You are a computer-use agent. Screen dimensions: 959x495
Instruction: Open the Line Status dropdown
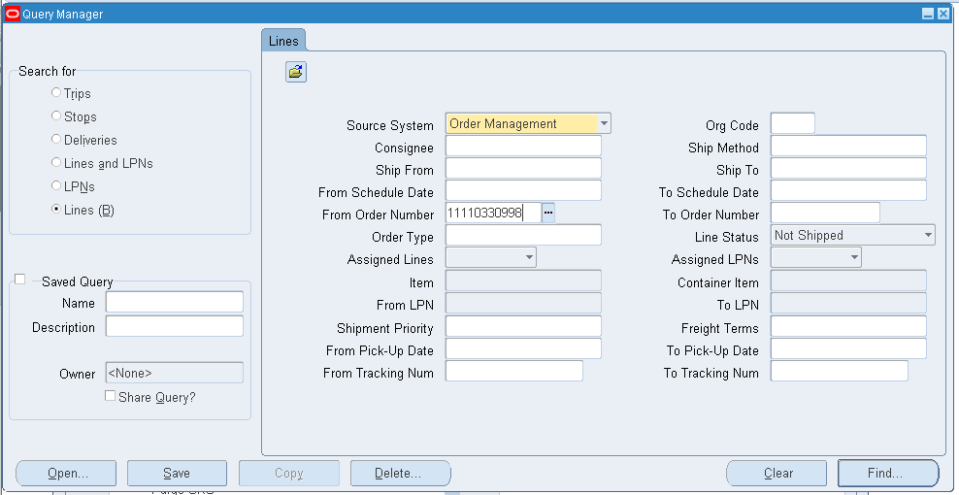[x=928, y=235]
